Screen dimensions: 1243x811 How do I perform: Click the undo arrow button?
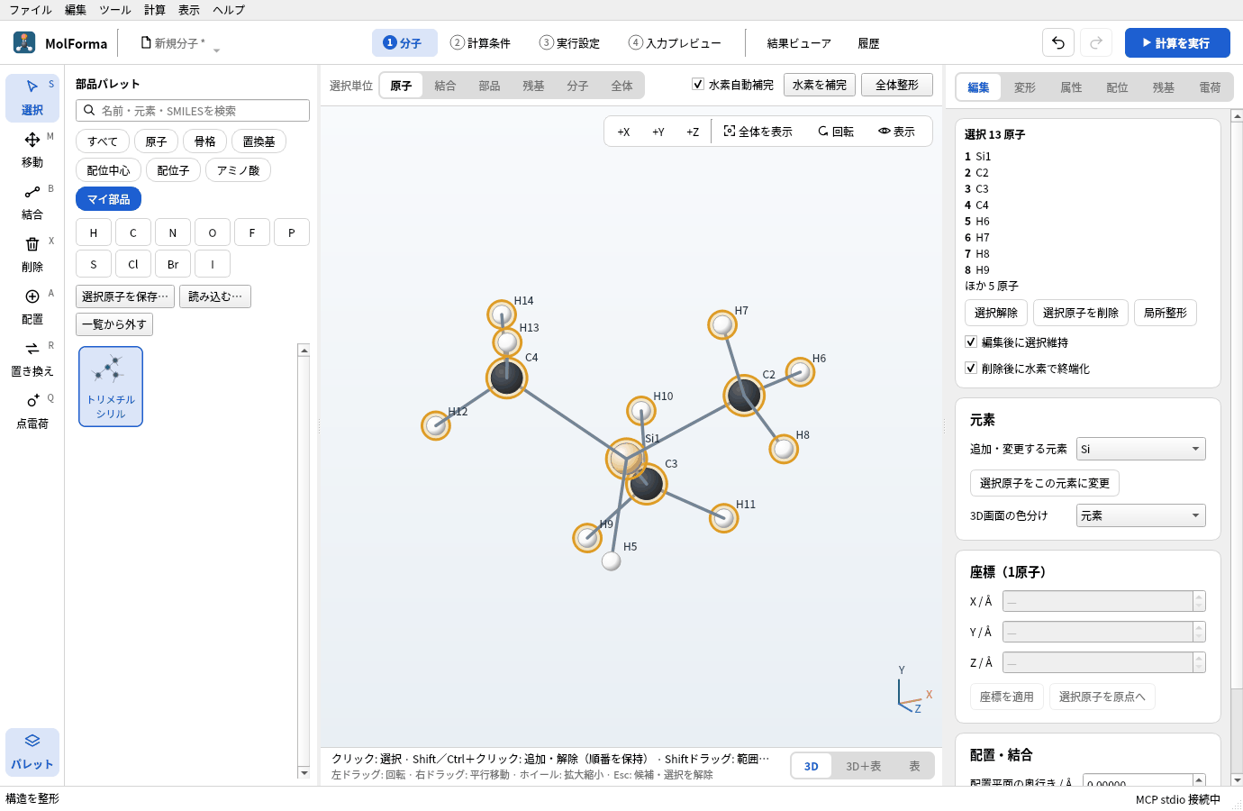pos(1058,42)
